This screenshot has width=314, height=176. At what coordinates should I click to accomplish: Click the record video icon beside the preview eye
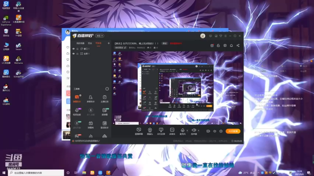(208, 131)
